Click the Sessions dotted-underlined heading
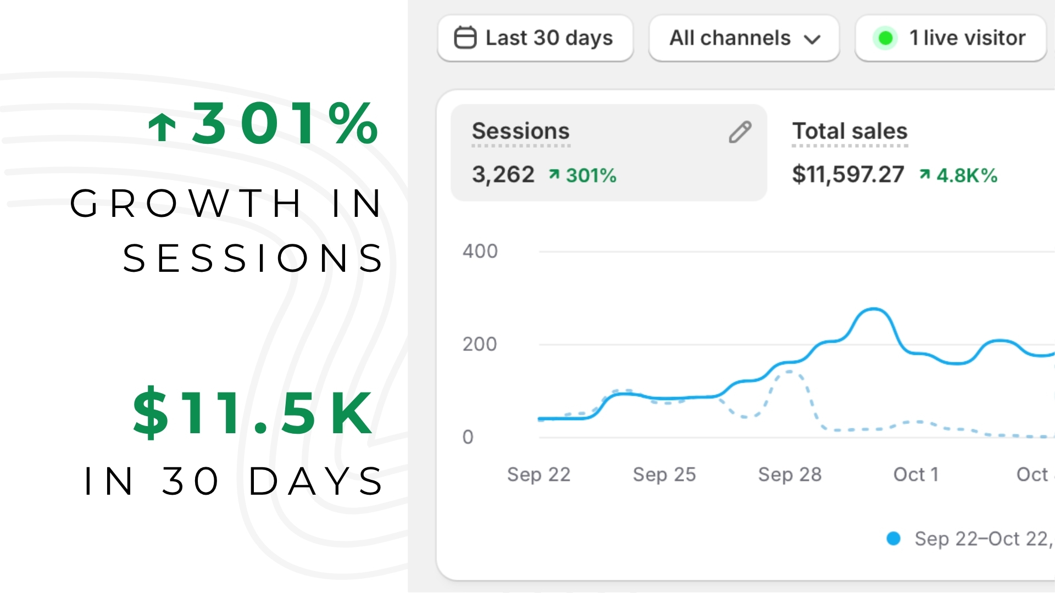 pos(520,131)
